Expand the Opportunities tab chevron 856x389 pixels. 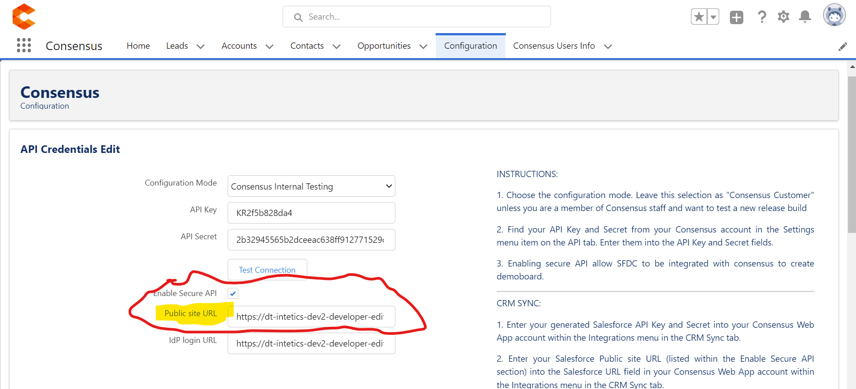tap(423, 47)
